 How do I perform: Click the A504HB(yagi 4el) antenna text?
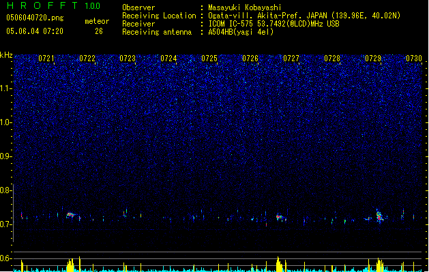(x=241, y=32)
